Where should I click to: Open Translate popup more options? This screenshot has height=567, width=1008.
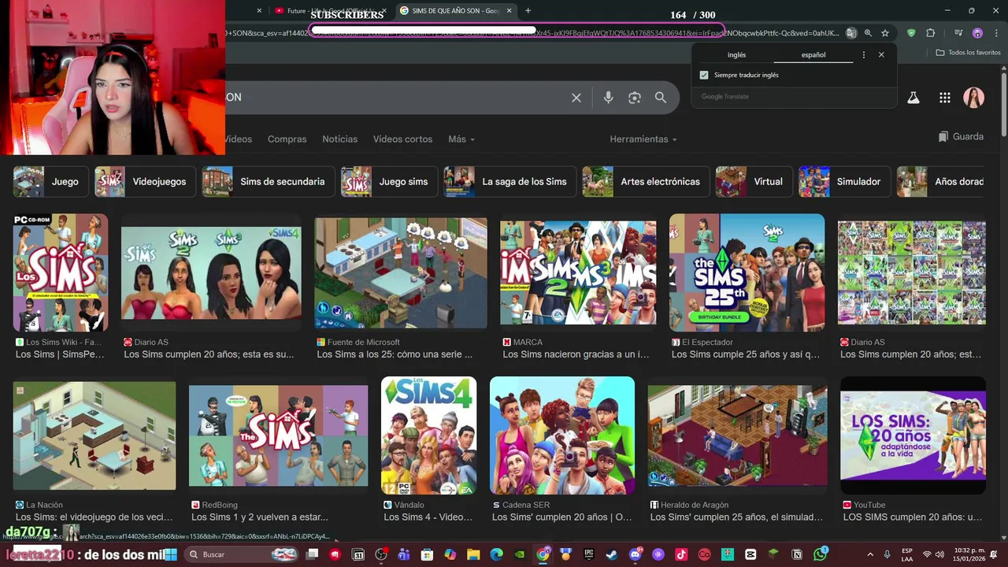pyautogui.click(x=864, y=55)
